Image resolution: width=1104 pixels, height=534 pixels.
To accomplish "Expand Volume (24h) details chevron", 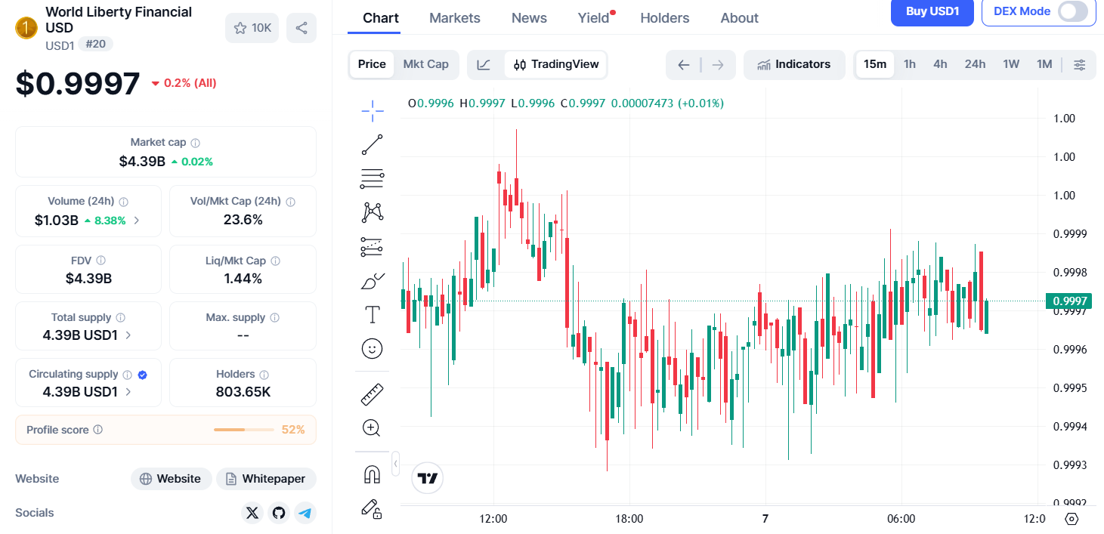I will click(x=137, y=221).
